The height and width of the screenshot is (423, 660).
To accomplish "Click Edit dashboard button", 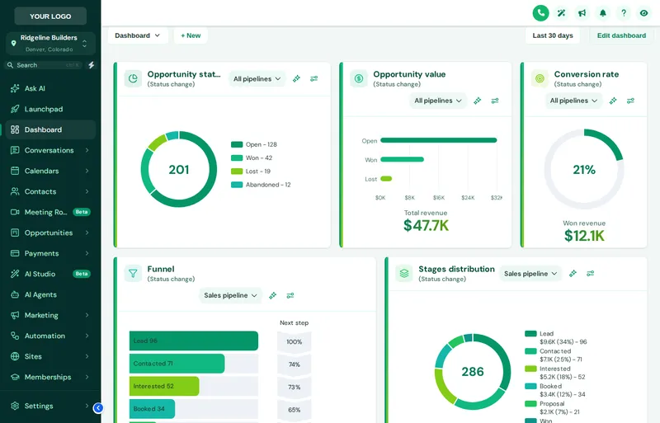I will click(x=621, y=35).
